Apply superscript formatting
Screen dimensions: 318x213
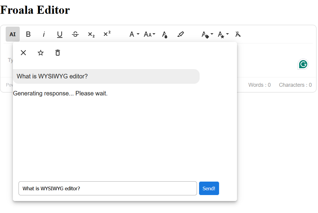pos(107,34)
